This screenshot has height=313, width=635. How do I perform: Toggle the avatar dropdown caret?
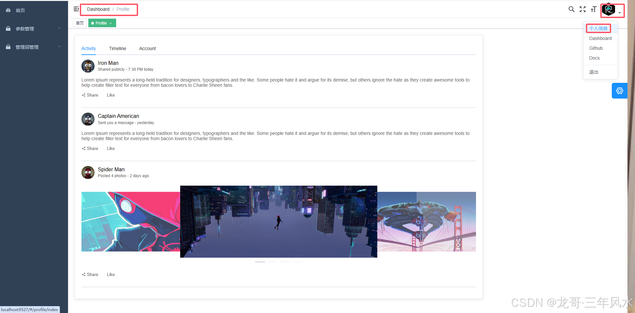coord(620,13)
